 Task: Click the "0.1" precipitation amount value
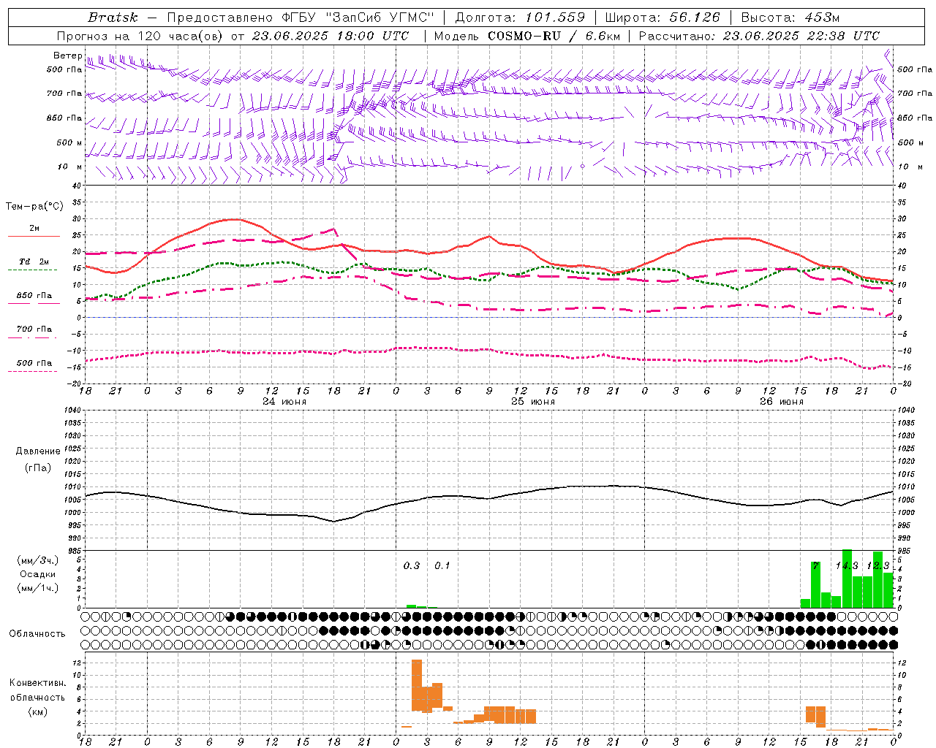(442, 565)
